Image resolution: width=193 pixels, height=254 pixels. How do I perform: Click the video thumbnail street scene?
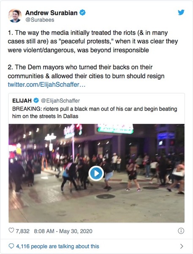(x=96, y=173)
